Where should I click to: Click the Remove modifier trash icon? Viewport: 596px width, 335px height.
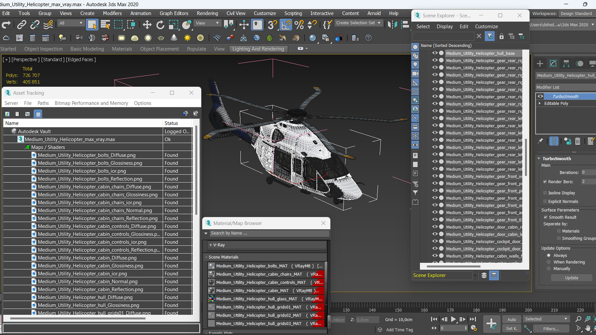(577, 141)
